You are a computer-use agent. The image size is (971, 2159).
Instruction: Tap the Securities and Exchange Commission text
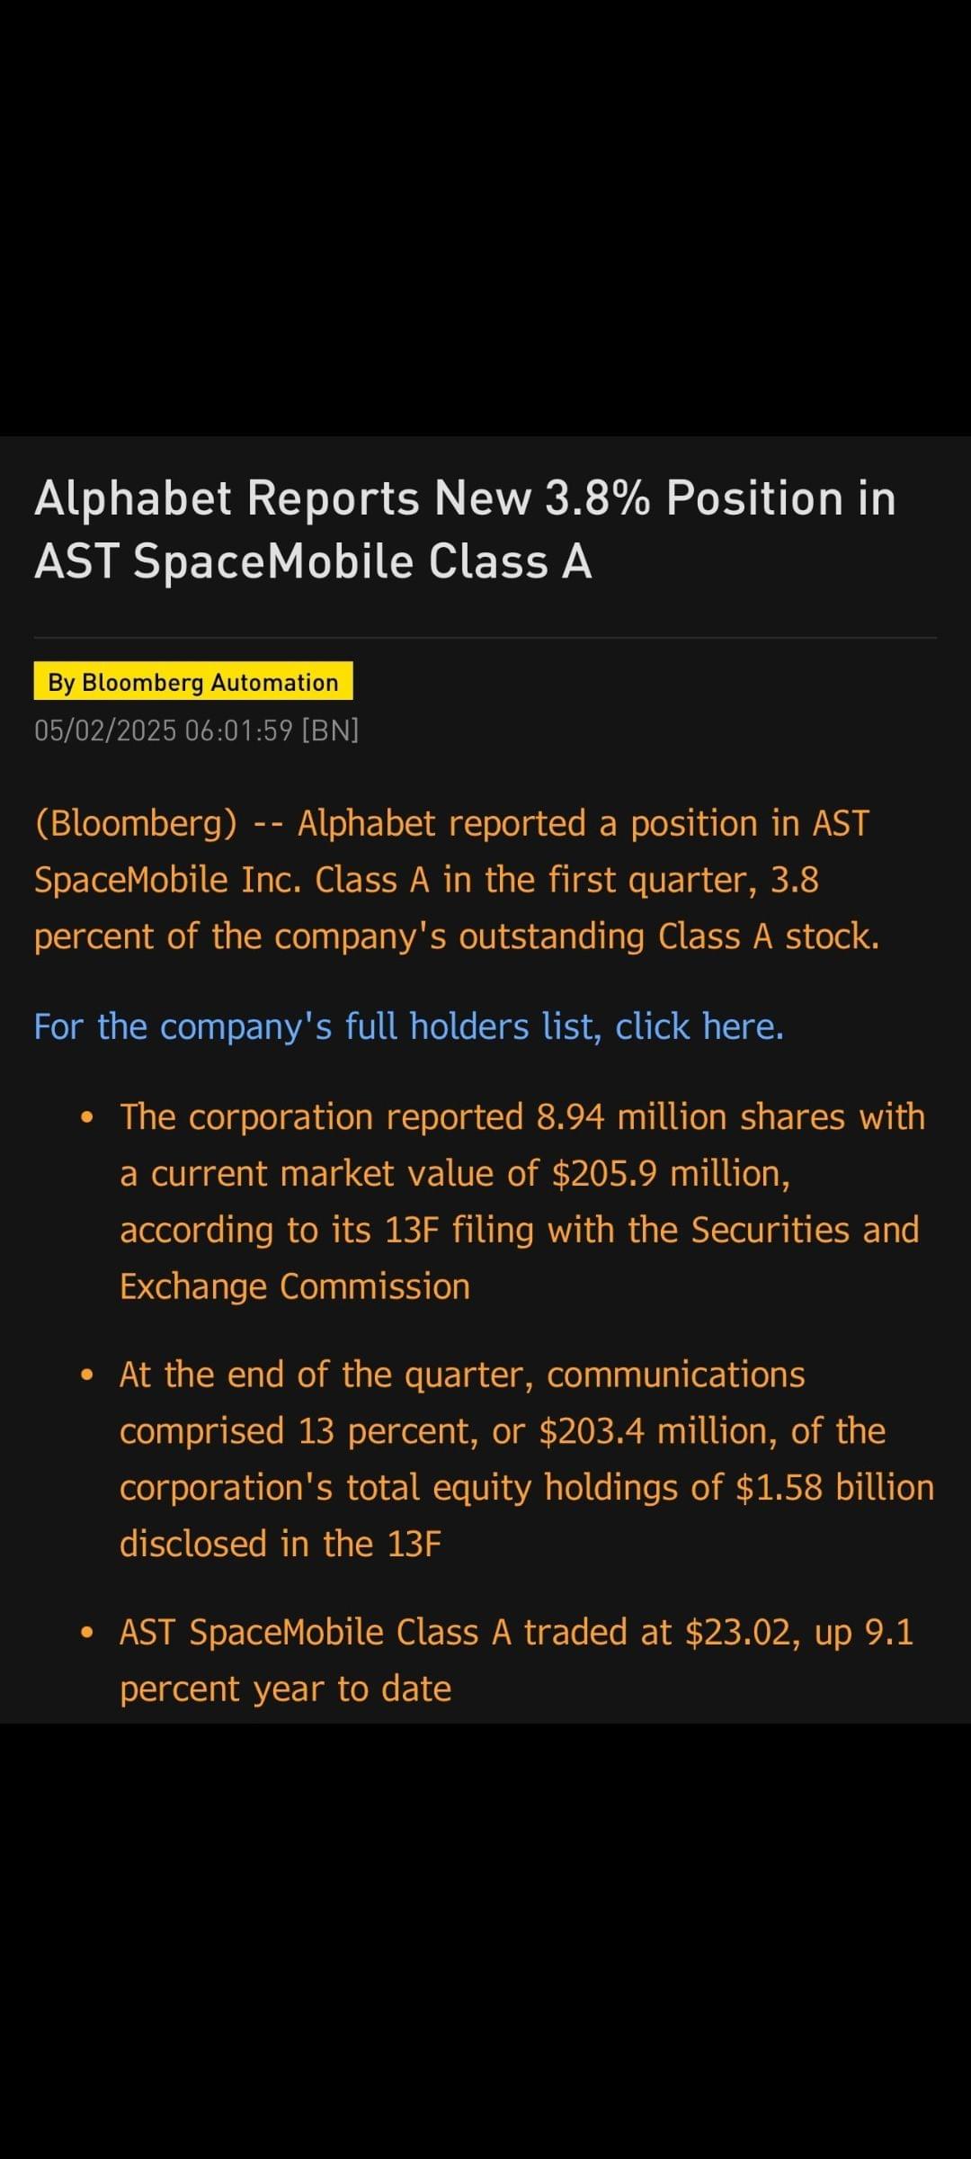coord(520,1259)
